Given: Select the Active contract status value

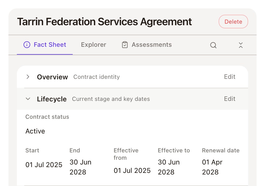Looking at the screenshot, I should [35, 131].
